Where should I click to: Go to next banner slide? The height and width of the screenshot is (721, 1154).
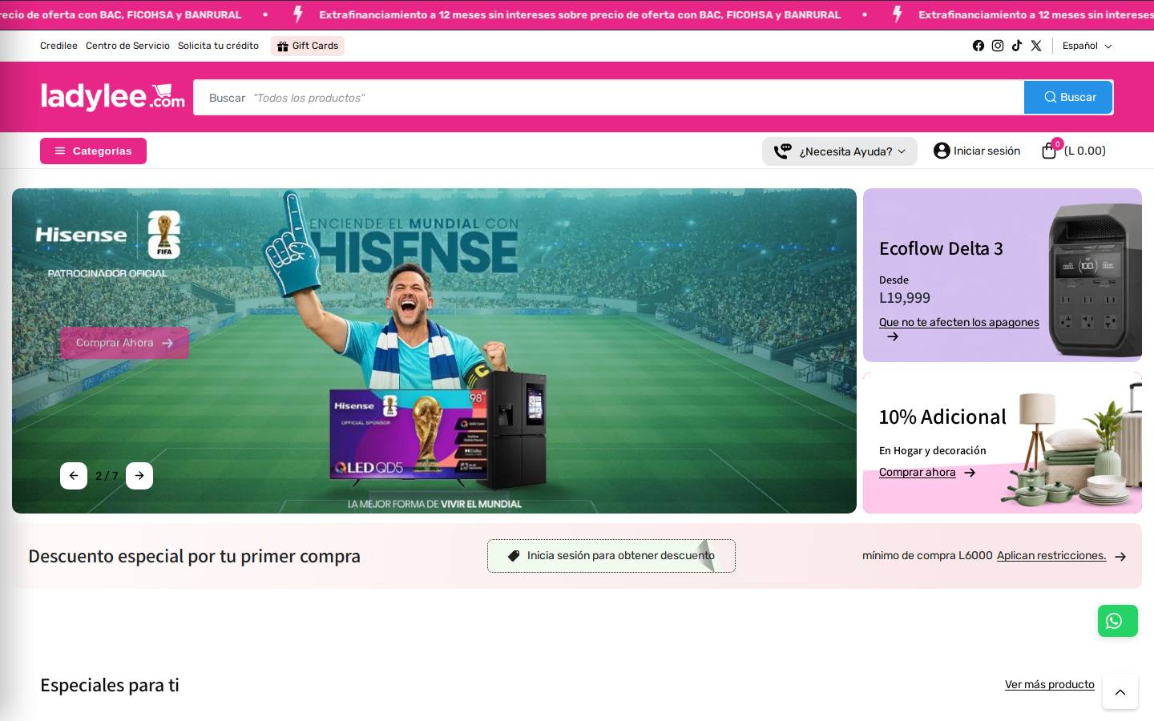click(x=139, y=476)
